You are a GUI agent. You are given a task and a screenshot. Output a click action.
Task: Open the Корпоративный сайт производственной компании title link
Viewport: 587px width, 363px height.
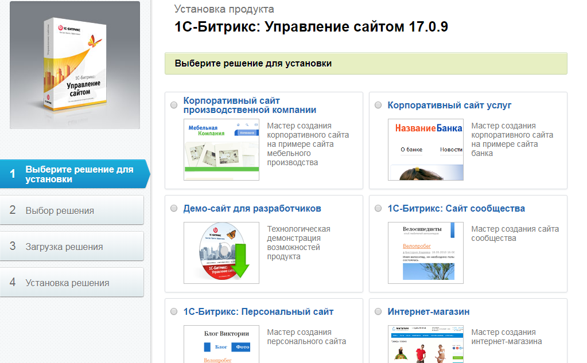pyautogui.click(x=250, y=105)
